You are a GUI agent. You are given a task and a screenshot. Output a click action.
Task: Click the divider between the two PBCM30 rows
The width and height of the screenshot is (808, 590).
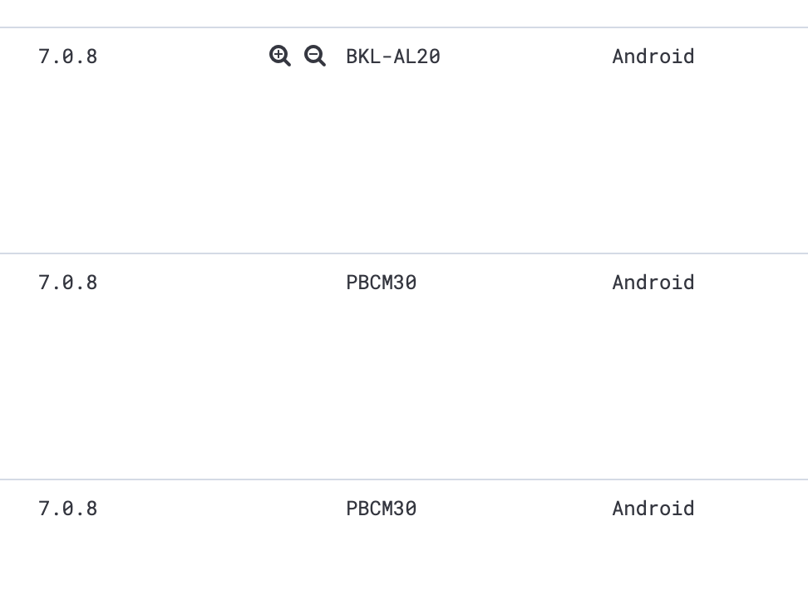pyautogui.click(x=404, y=479)
